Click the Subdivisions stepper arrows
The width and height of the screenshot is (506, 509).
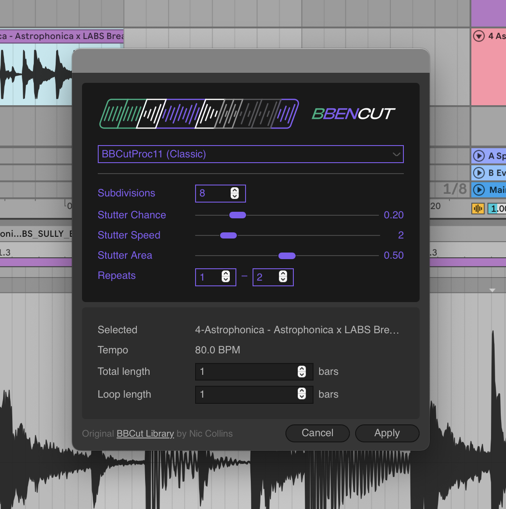click(235, 193)
